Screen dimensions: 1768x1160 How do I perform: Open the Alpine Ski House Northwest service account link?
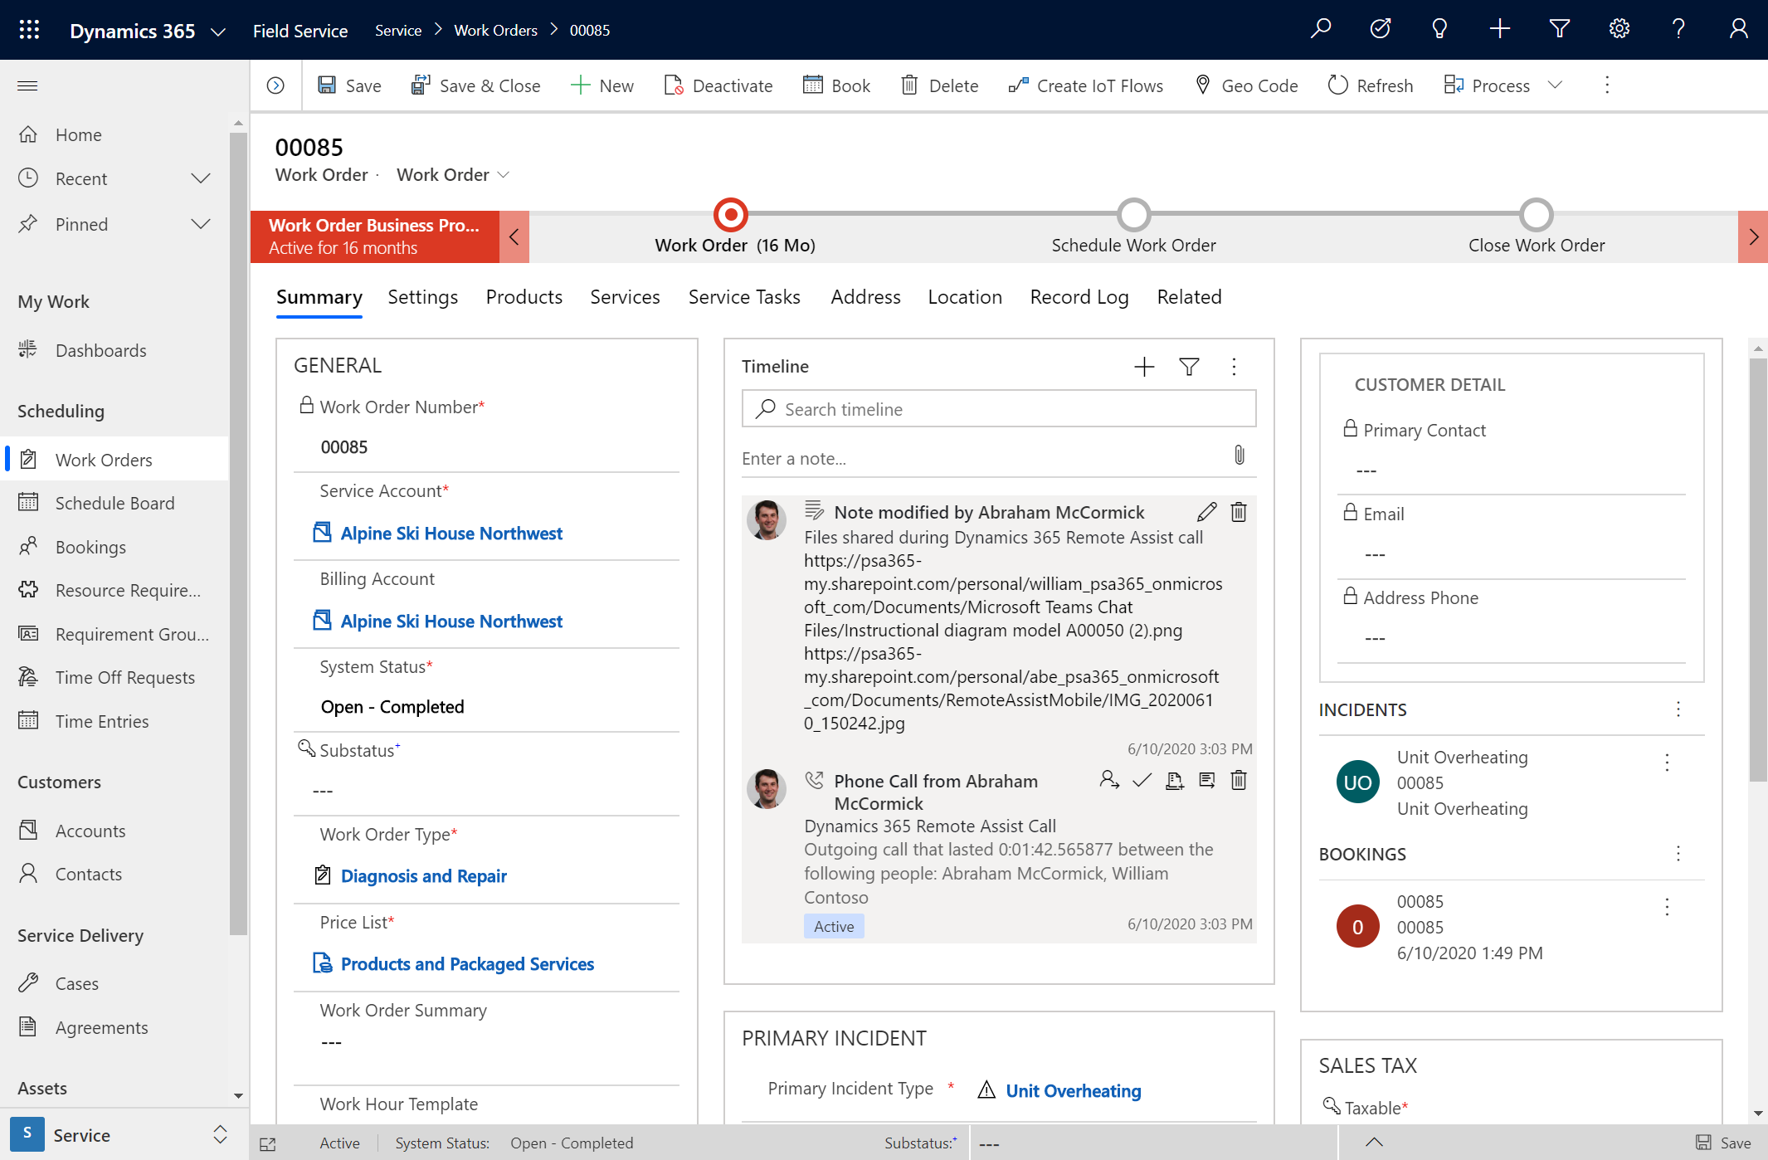[x=451, y=534]
